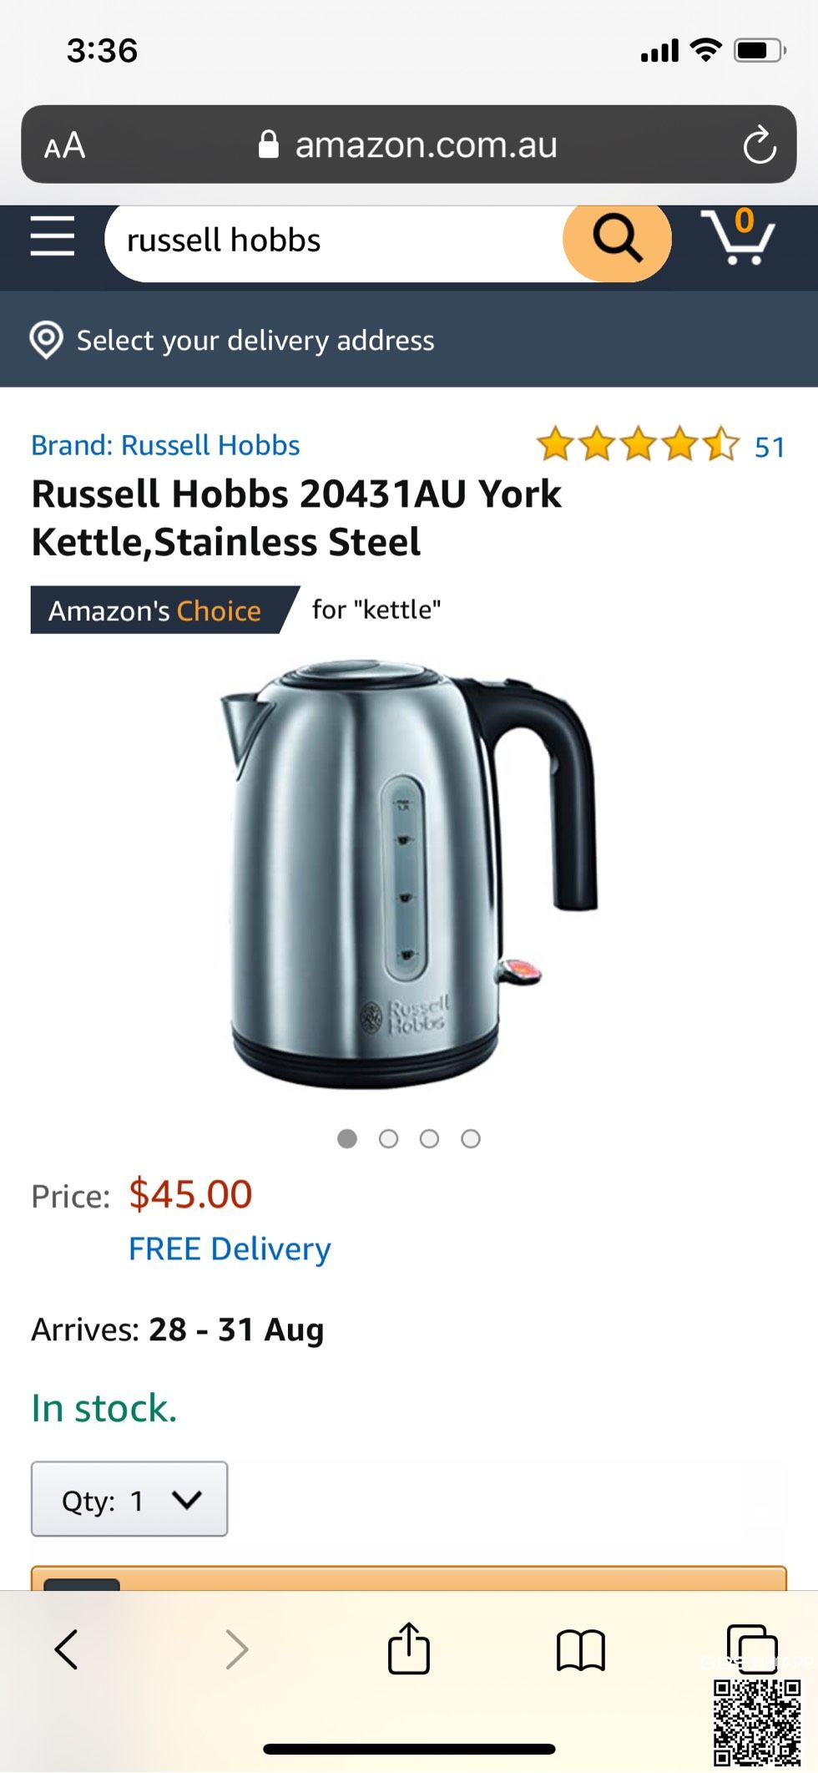The width and height of the screenshot is (818, 1773).
Task: Tap the orange search magnifier button
Action: tap(617, 239)
